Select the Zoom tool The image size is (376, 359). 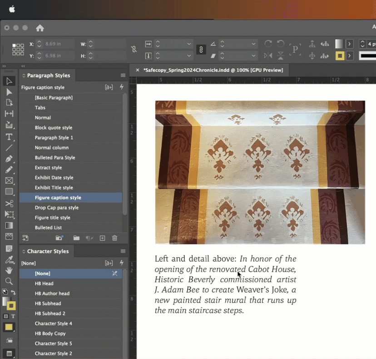click(x=9, y=281)
